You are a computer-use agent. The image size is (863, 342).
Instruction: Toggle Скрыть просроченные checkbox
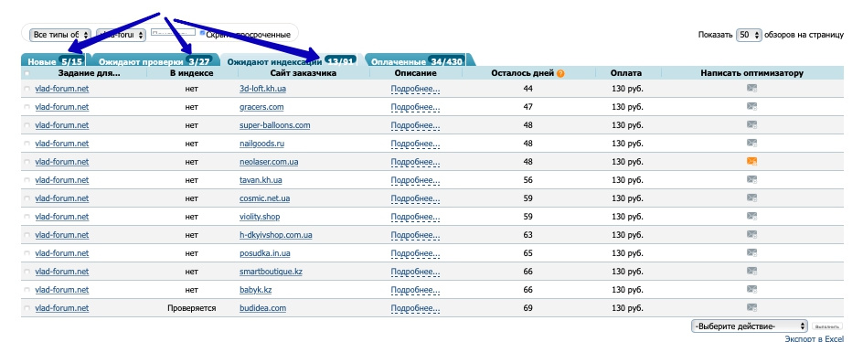coord(202,33)
